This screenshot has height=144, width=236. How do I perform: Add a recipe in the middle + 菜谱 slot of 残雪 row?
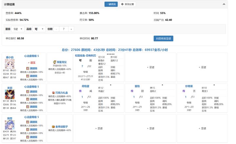150,128
